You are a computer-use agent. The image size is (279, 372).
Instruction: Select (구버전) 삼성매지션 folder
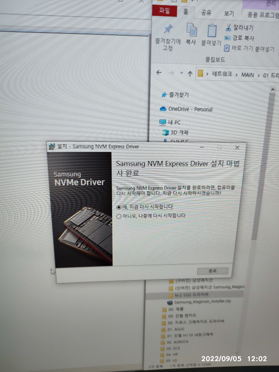click(x=191, y=281)
